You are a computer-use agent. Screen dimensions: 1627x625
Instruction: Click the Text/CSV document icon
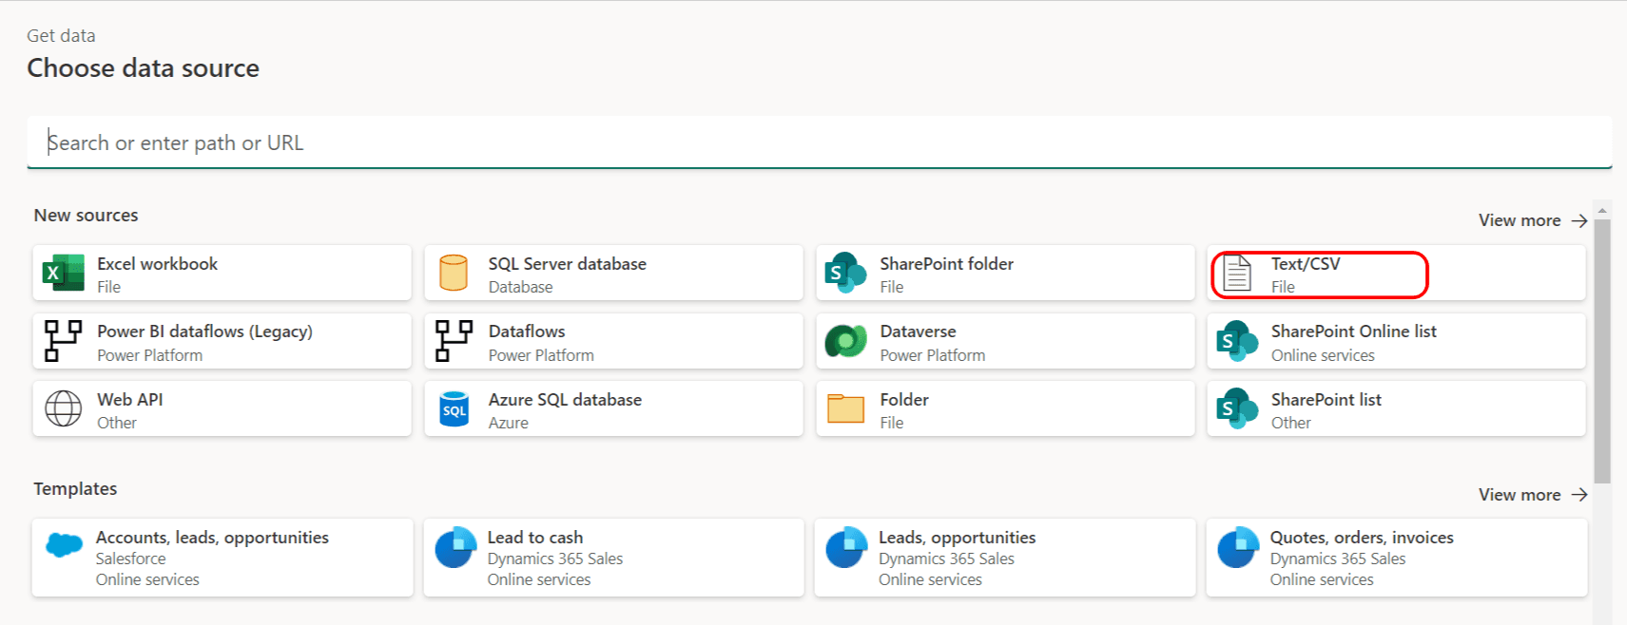tap(1237, 274)
